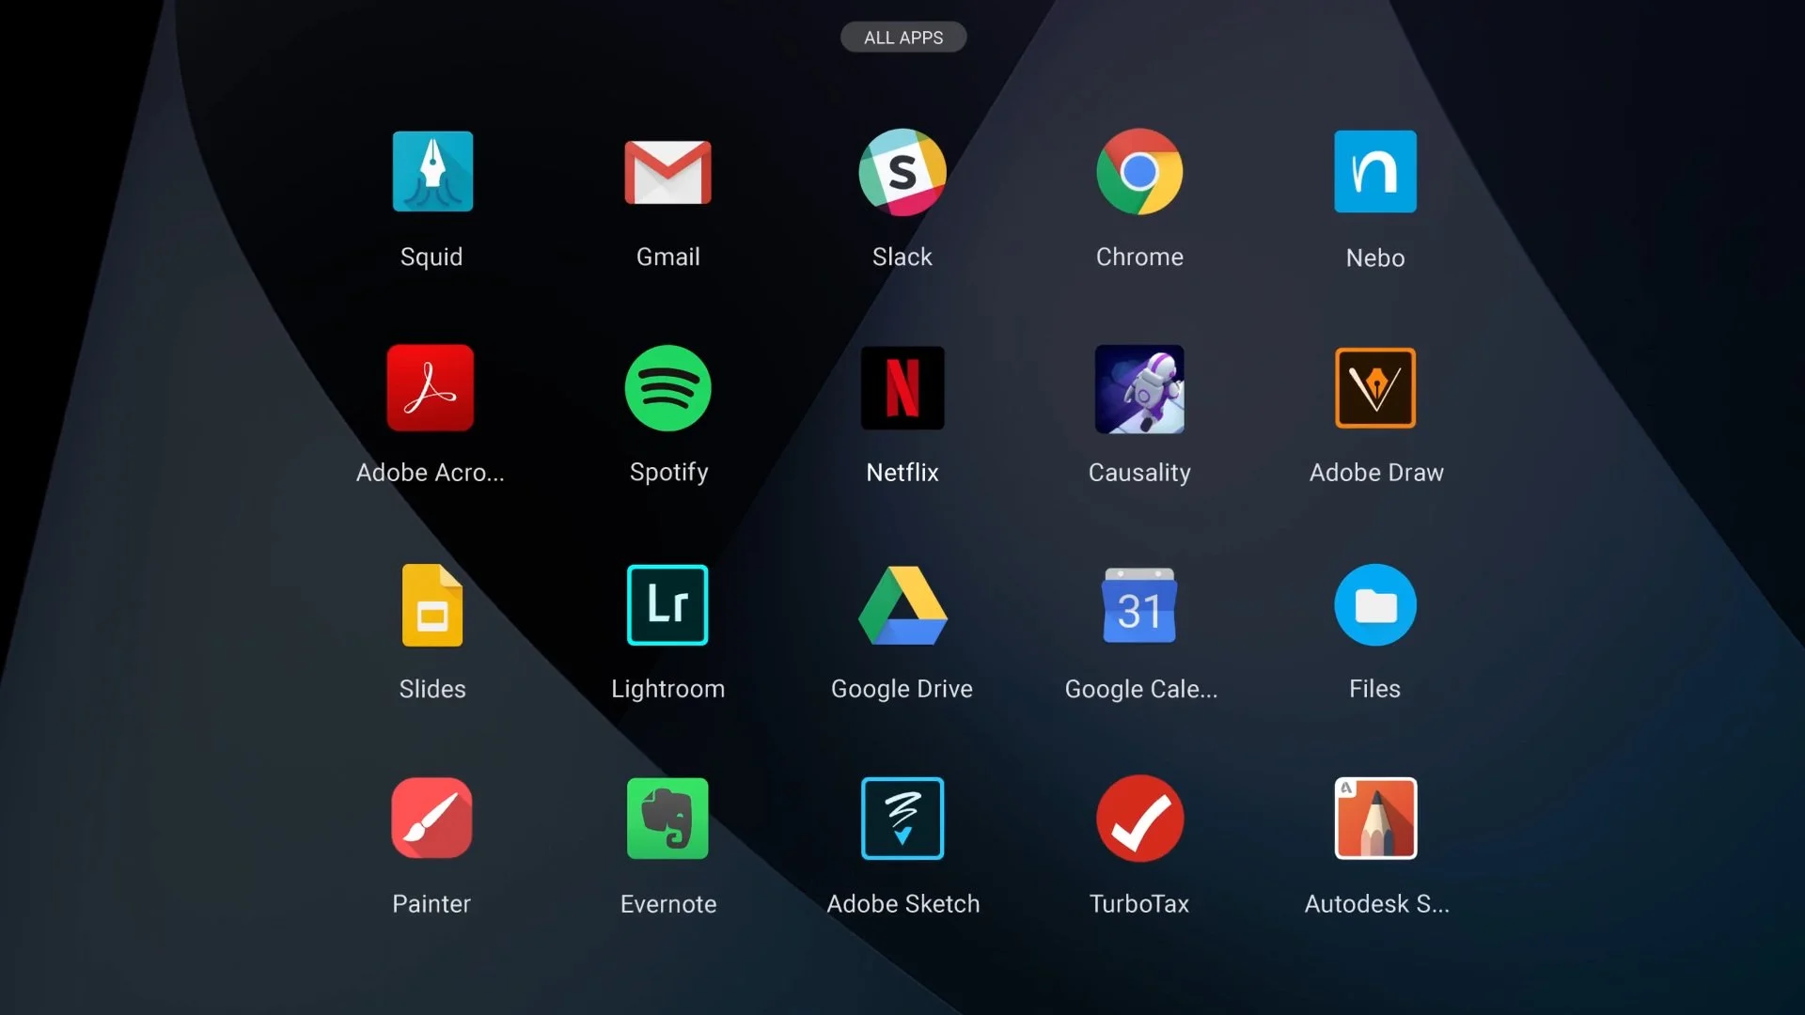Viewport: 1805px width, 1015px height.
Task: Open the Nebo note app
Action: (1375, 172)
